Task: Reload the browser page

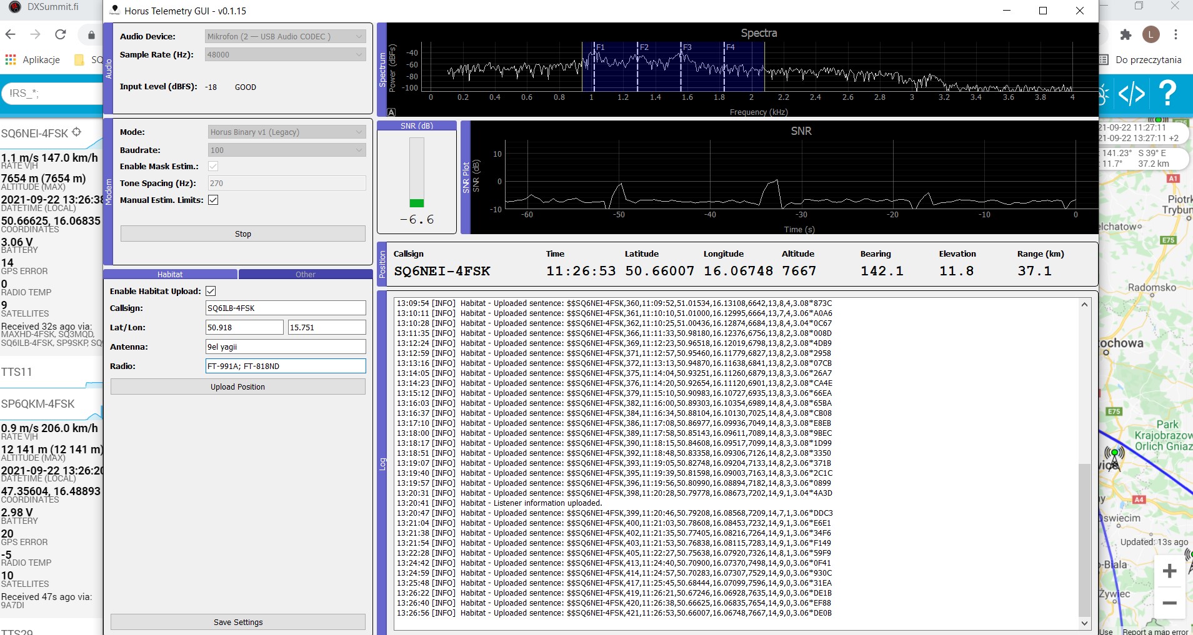Action: click(61, 34)
